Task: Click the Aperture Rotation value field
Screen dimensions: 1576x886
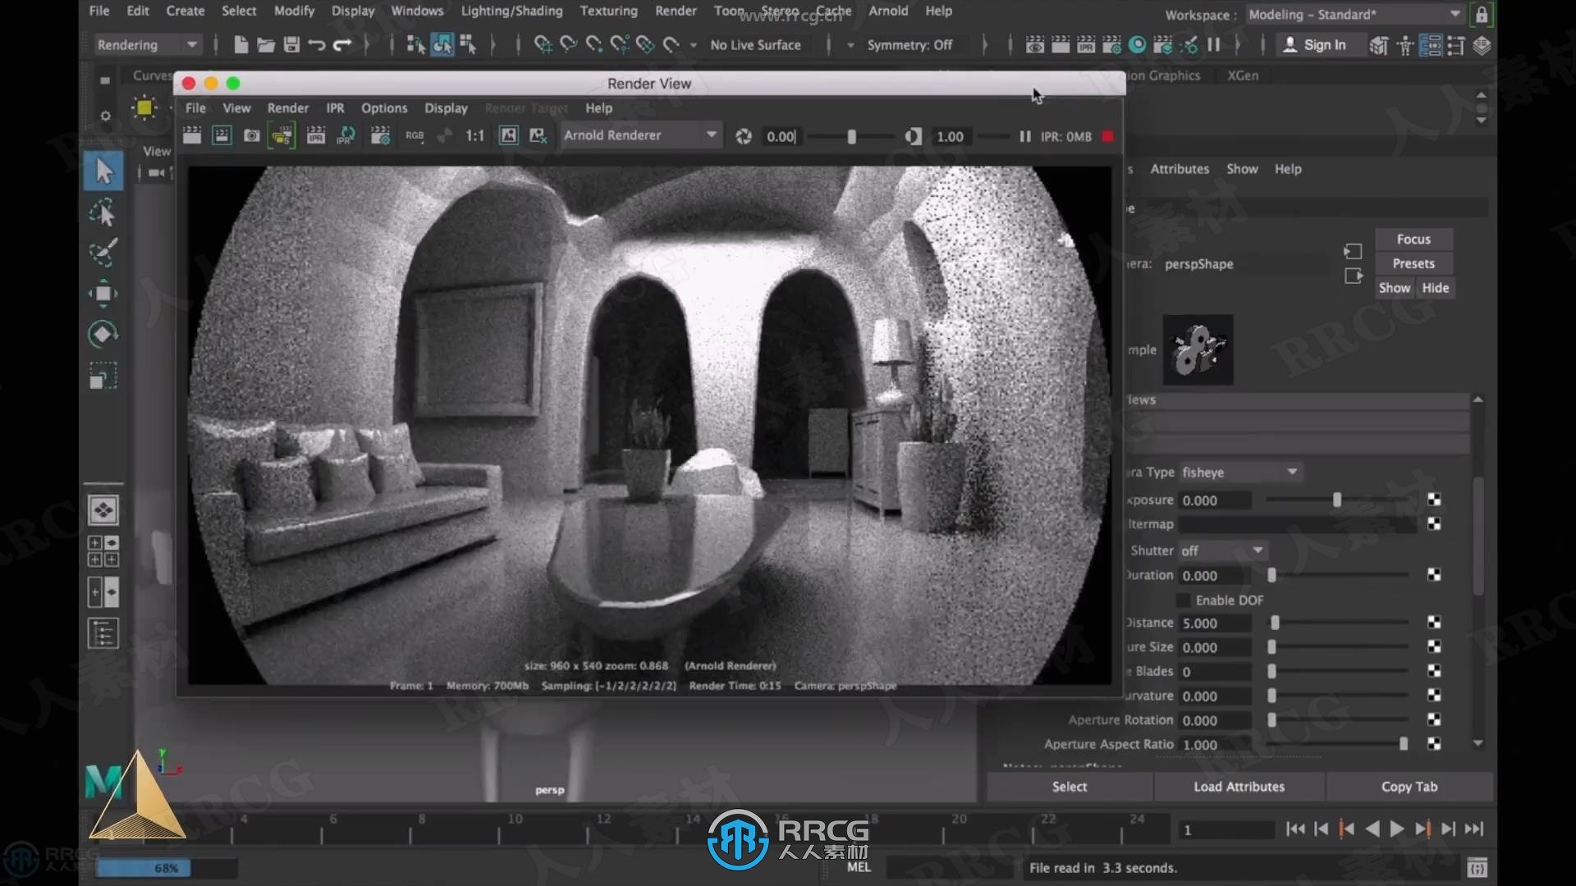Action: click(x=1215, y=720)
